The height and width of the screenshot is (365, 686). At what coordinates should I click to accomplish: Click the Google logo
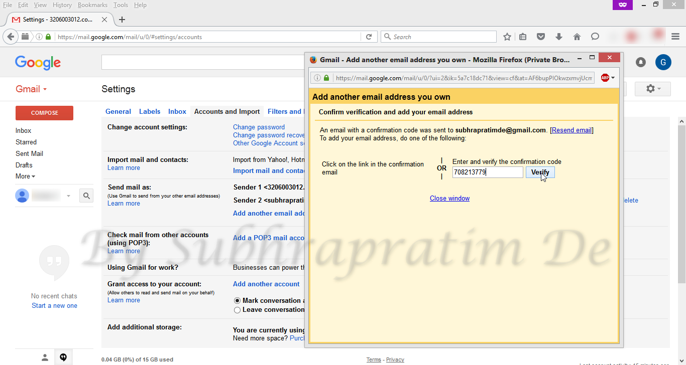tap(38, 62)
